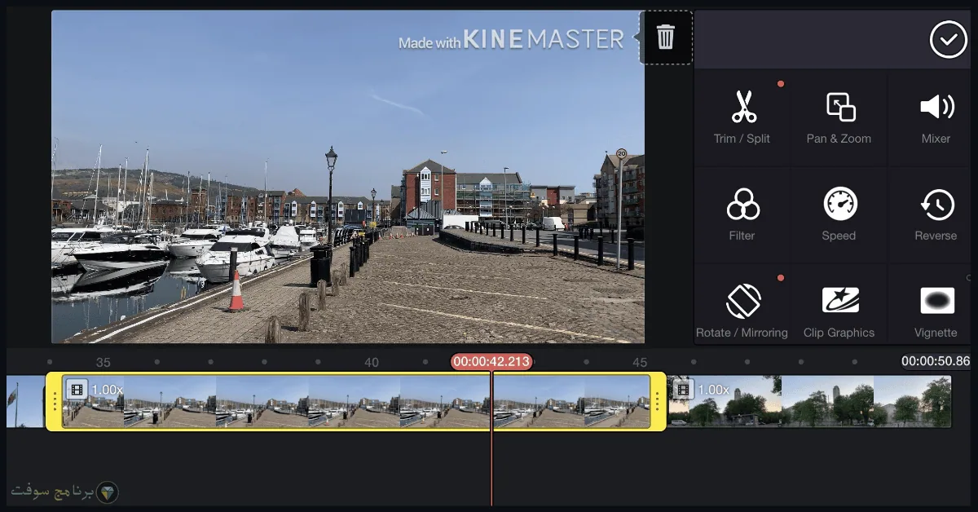Select the yellow-highlighted marina clip

(x=356, y=401)
